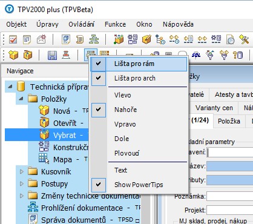Select Mapa item in navigation tree

tap(62, 160)
